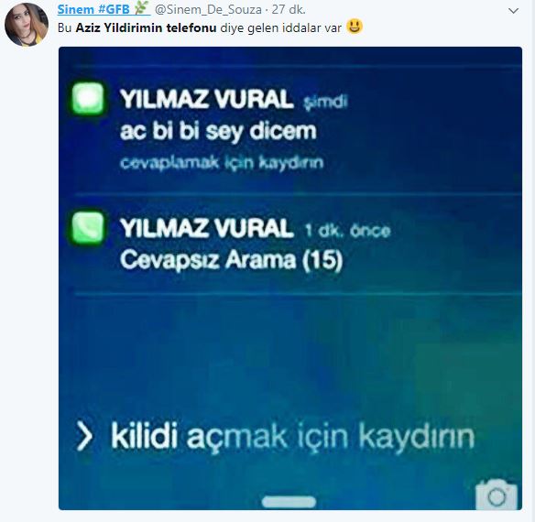
Task: Open the Sinem #GFB profile avatar
Action: click(27, 25)
